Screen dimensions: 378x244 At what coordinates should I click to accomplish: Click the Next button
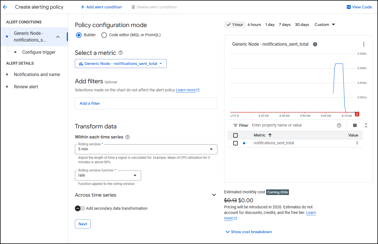pos(83,224)
